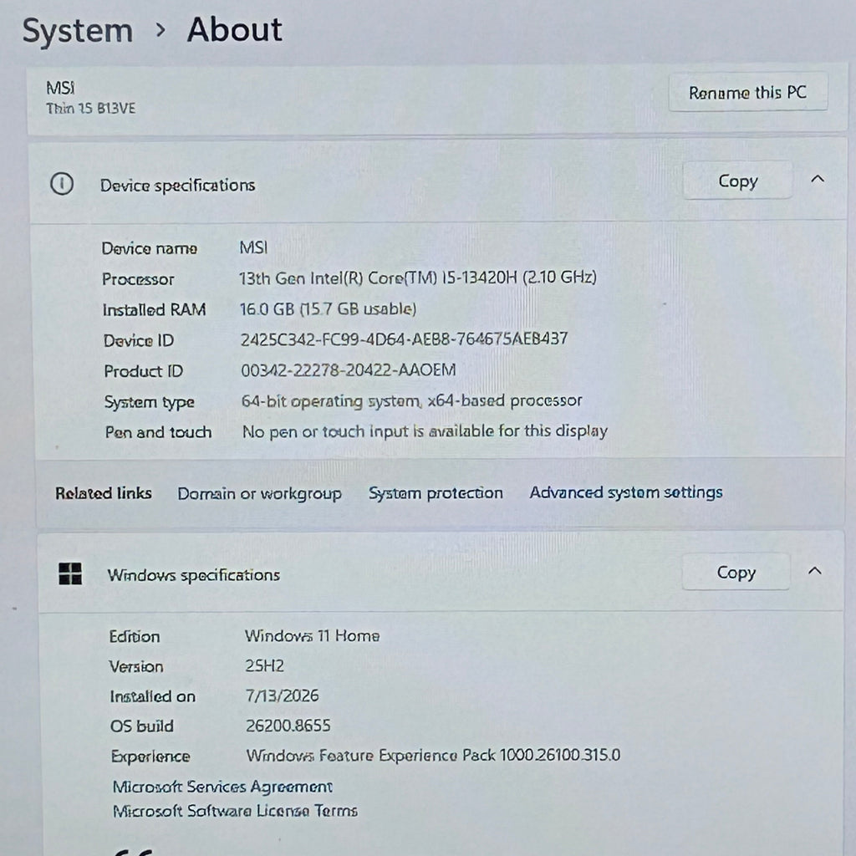Collapse the Windows specifications section chevron
Screen dimensions: 856x856
click(x=814, y=571)
